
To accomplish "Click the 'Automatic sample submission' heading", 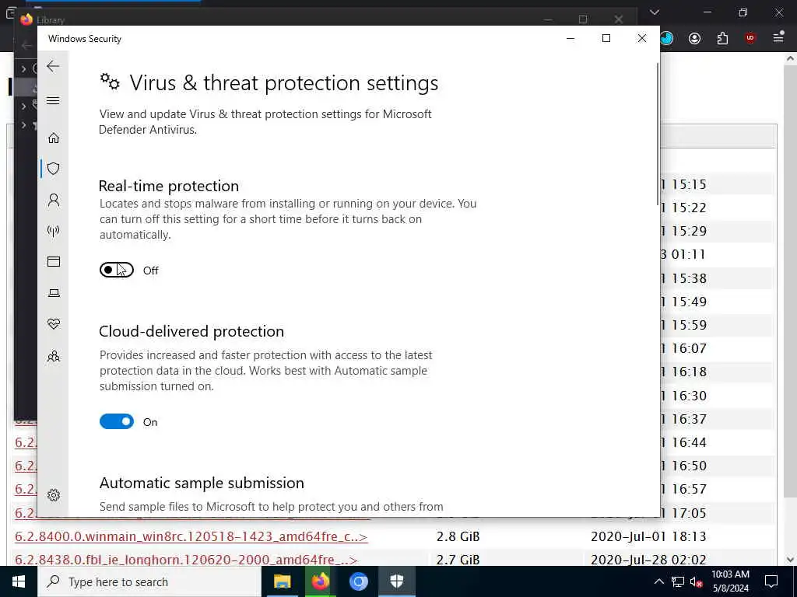I will 202,483.
